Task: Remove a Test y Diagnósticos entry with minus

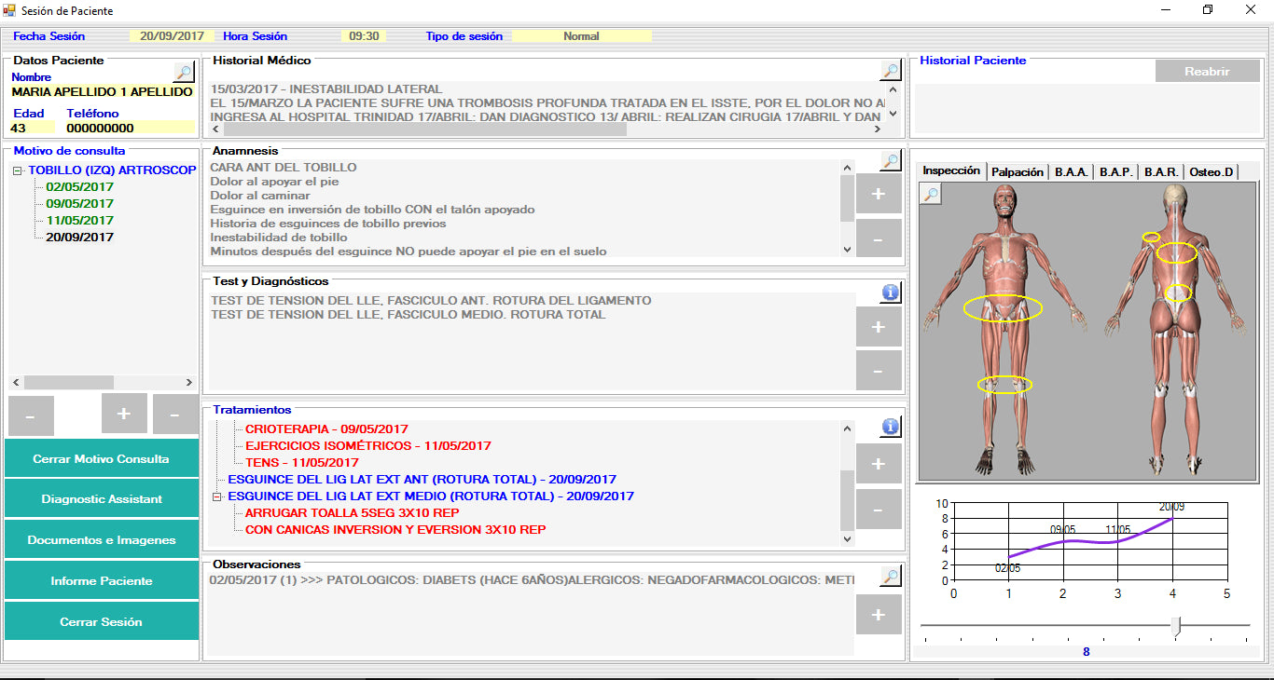Action: [x=878, y=371]
